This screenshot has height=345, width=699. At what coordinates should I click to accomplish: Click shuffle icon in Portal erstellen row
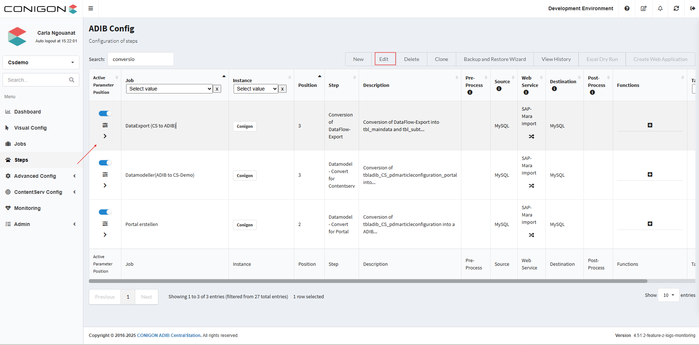tap(531, 235)
